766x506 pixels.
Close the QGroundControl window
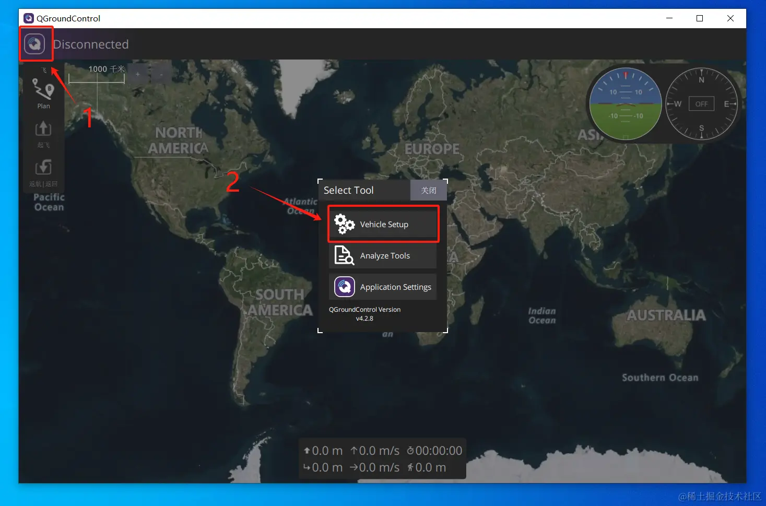(x=730, y=18)
